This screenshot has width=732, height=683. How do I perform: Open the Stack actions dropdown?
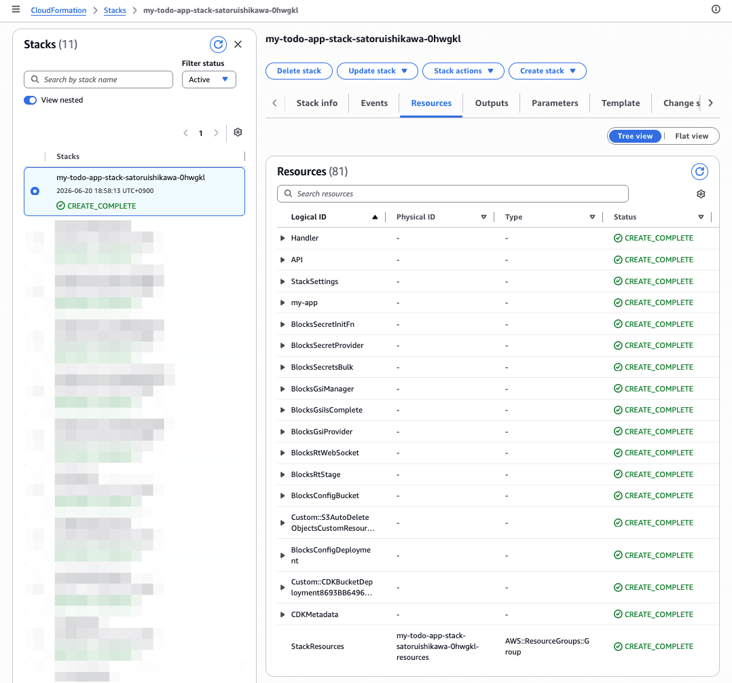[x=463, y=71]
